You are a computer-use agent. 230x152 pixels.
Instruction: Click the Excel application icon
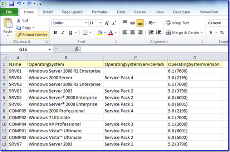pos(3,4)
